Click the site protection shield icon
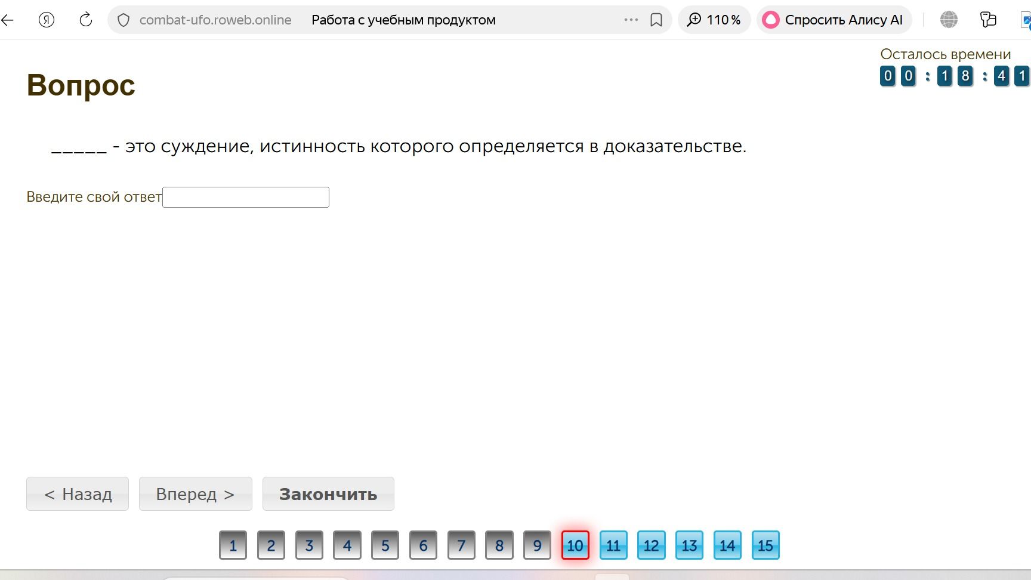The width and height of the screenshot is (1031, 580). click(x=124, y=20)
